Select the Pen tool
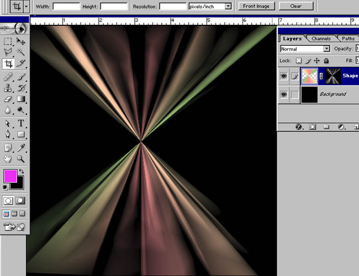Image resolution: width=359 pixels, height=276 pixels. tap(8, 134)
